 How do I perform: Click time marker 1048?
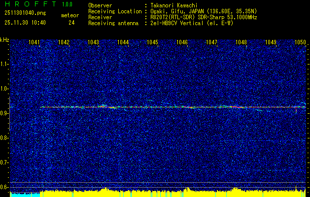tap(241, 42)
